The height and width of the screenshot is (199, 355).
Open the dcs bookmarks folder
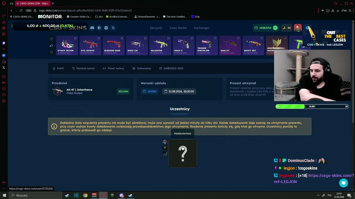coord(99,17)
